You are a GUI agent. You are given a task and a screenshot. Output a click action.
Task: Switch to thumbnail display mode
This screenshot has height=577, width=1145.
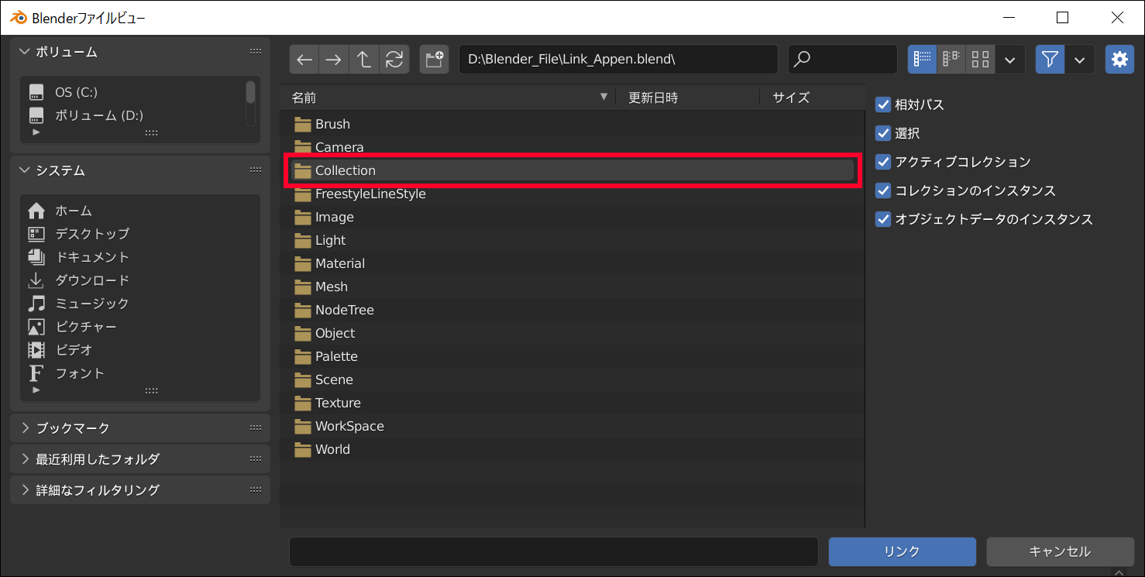[980, 60]
